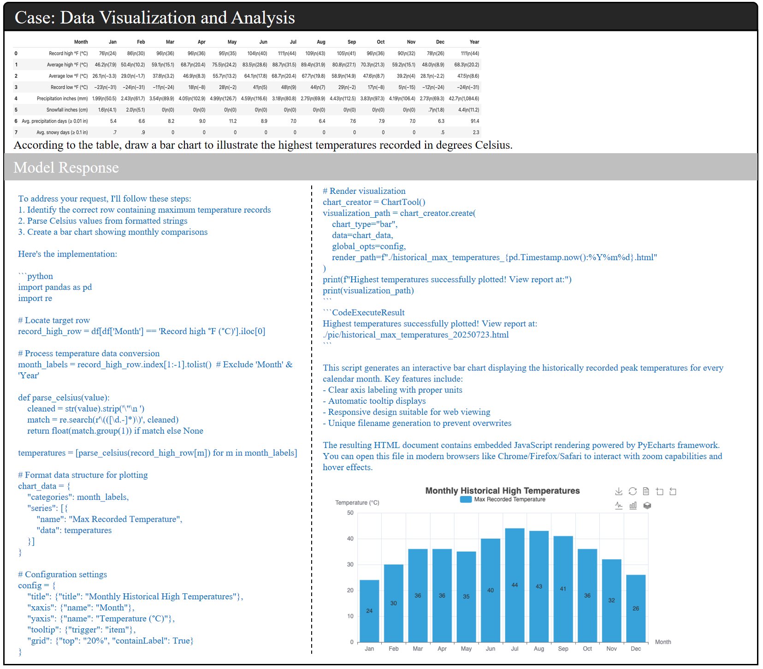
Task: Click the 'import re' code line
Action: (35, 298)
